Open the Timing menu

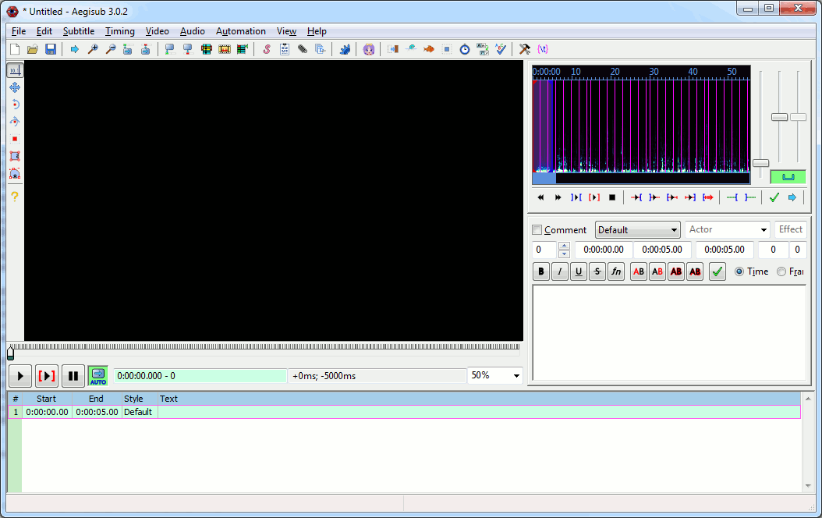[x=119, y=31]
